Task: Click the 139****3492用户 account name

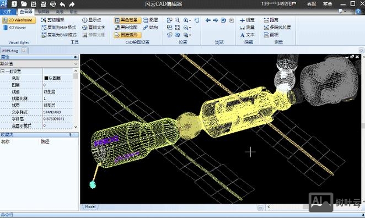Action: tap(278, 4)
